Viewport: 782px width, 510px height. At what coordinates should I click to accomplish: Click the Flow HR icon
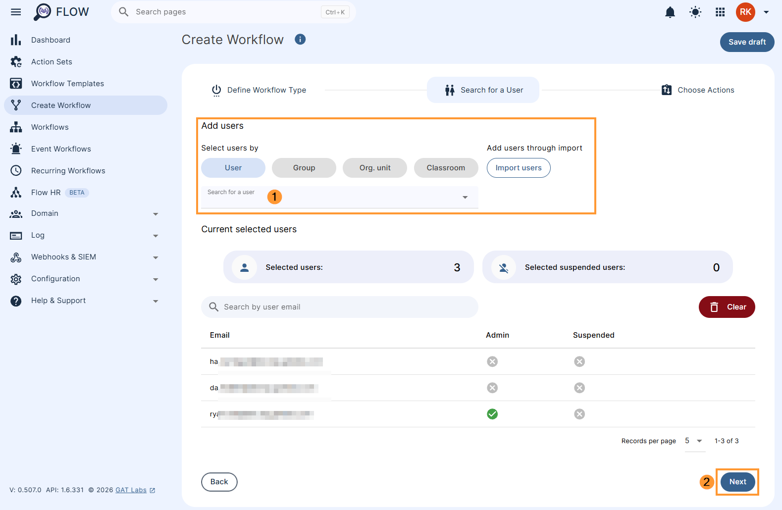coord(16,192)
